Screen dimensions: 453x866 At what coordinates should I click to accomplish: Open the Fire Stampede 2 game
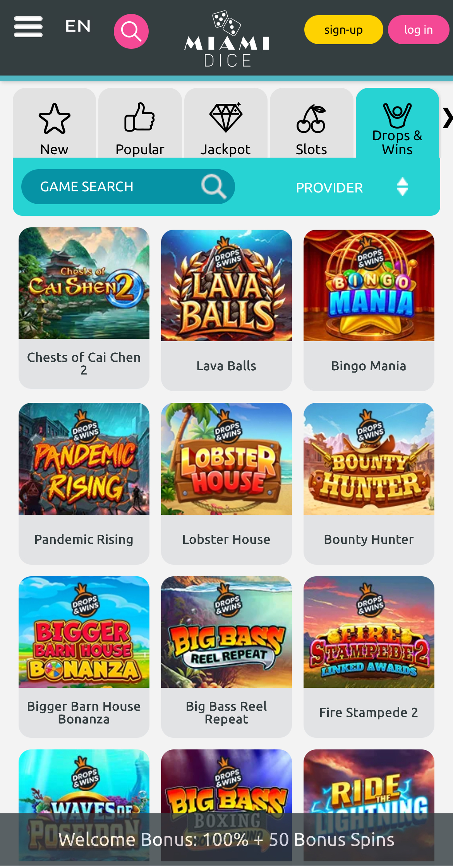pos(369,657)
